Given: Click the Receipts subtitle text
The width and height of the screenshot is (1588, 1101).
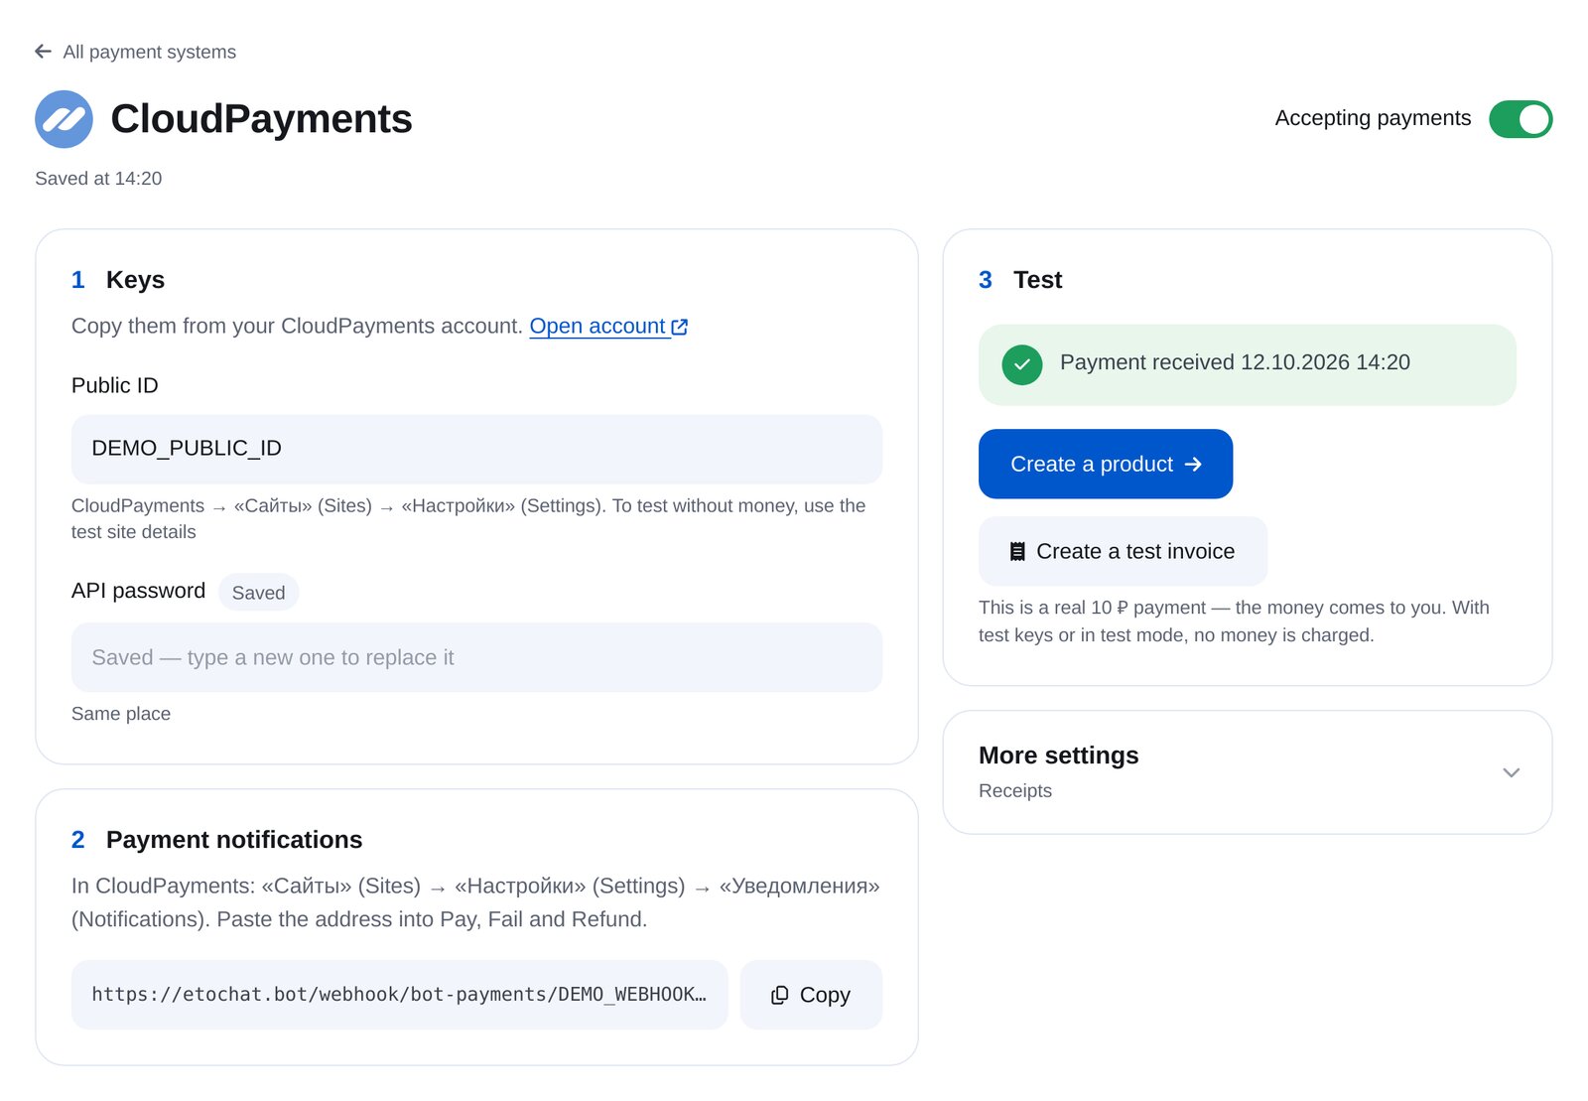Looking at the screenshot, I should (1015, 791).
